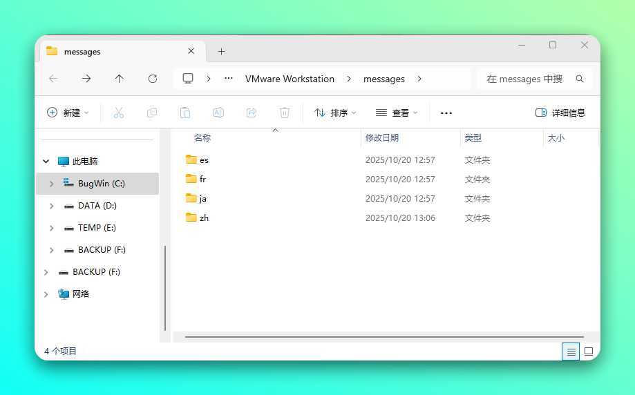
Task: Open a new tab with plus button
Action: coord(221,52)
